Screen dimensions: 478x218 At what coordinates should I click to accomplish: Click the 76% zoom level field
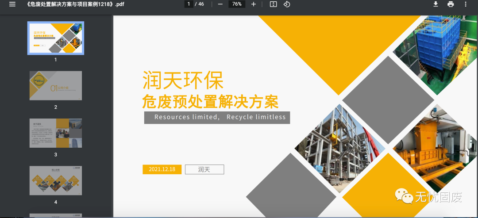237,4
